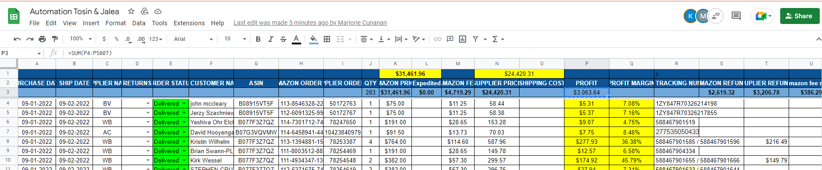Expand the filter views arrow
Screen dimensions: 822x170
485,39
